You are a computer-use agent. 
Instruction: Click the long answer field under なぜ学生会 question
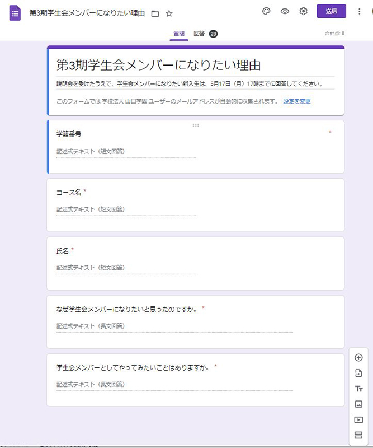(174, 326)
